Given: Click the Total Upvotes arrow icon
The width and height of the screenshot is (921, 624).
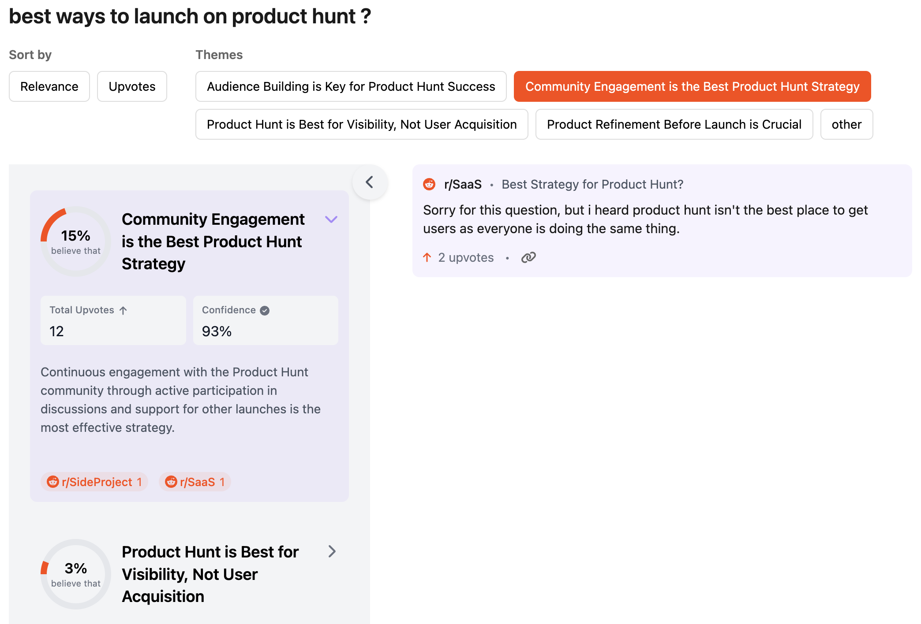Looking at the screenshot, I should pyautogui.click(x=123, y=311).
